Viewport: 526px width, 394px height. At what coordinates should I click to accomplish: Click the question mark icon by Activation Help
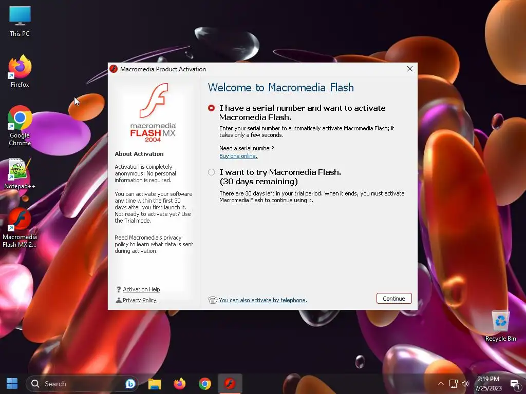point(119,289)
